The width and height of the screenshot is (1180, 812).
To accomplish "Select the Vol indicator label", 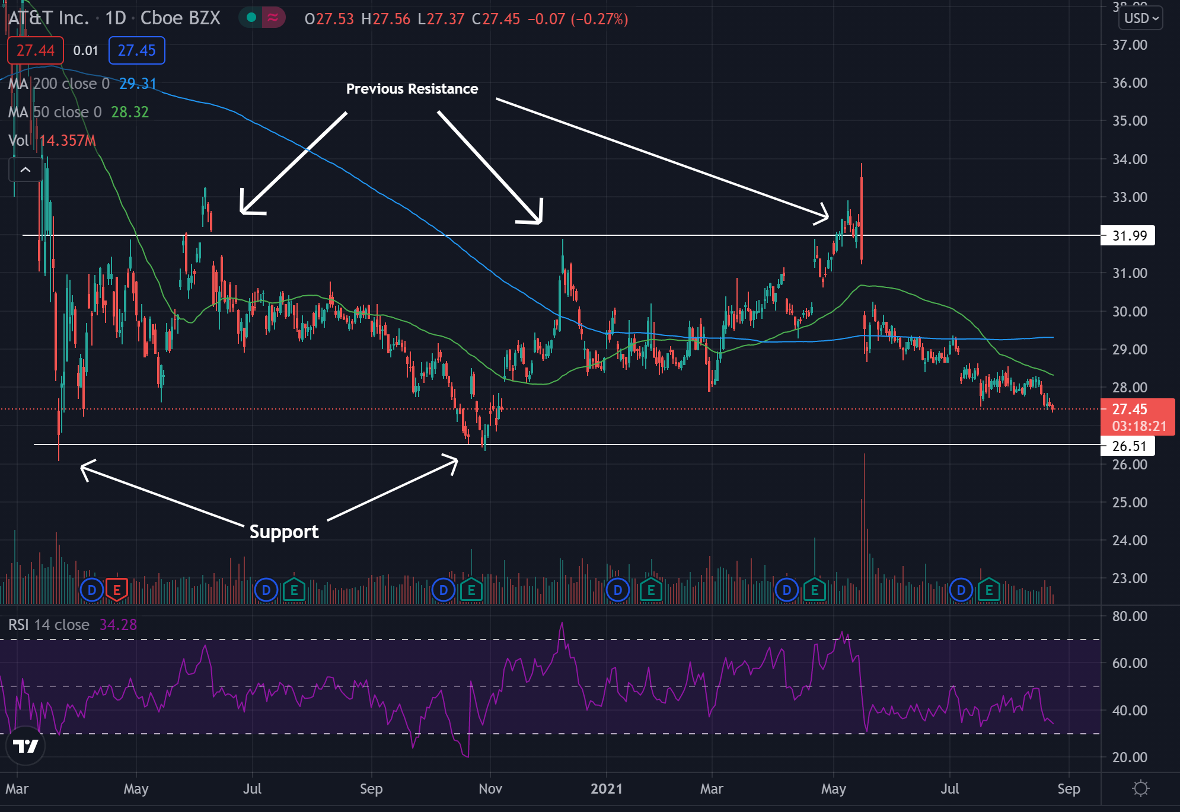I will click(18, 140).
